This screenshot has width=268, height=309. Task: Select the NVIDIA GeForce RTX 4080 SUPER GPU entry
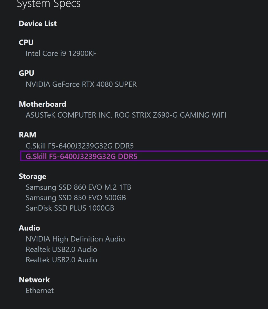click(81, 84)
